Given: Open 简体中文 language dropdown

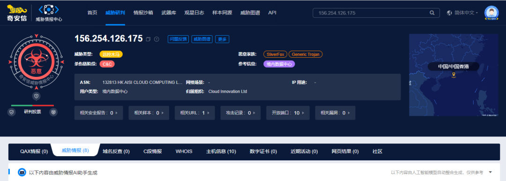Looking at the screenshot, I should 466,13.
